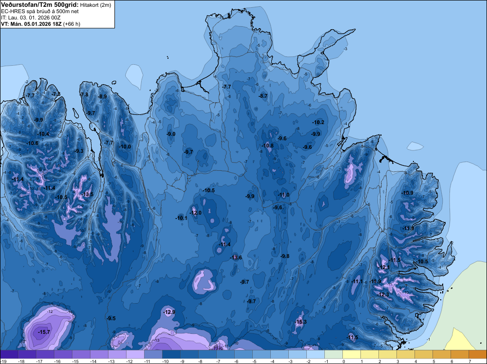Click the -11.9 temperature label

[x=375, y=281]
